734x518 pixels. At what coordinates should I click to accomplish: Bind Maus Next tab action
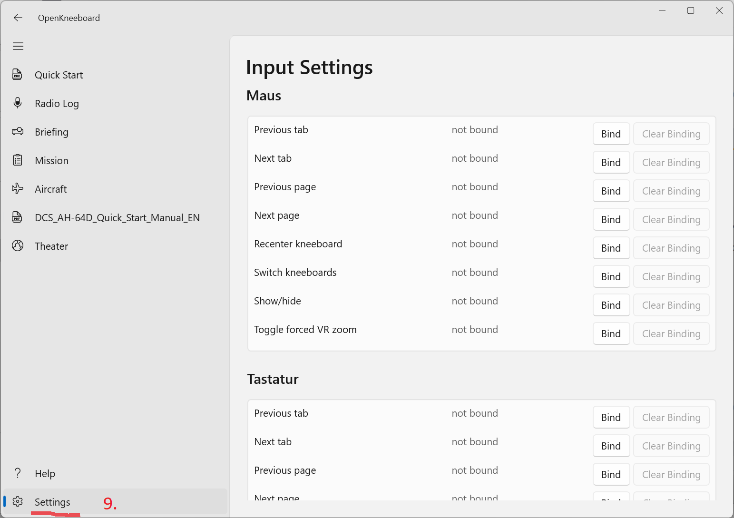[x=611, y=162]
